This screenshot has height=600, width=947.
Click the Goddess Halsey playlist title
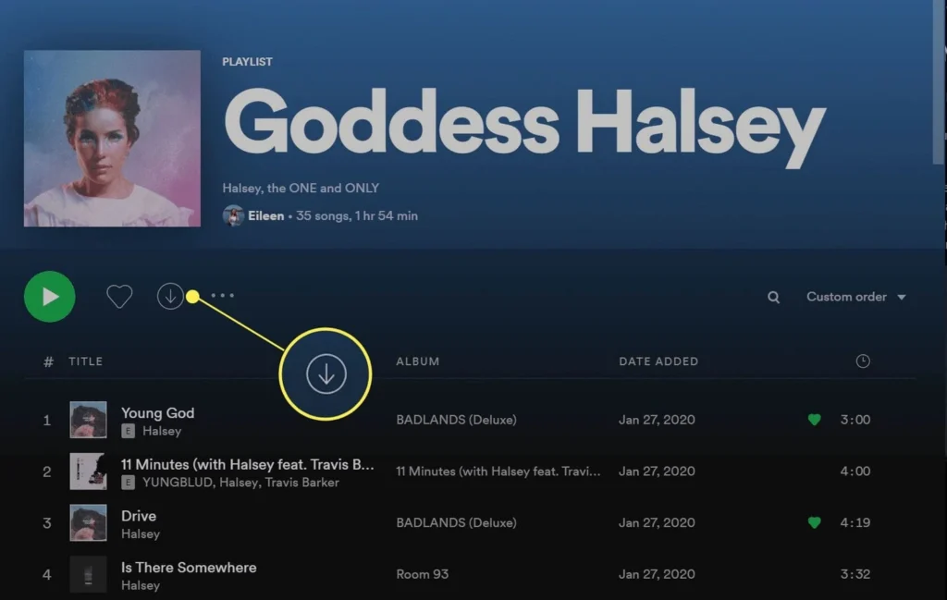[524, 127]
